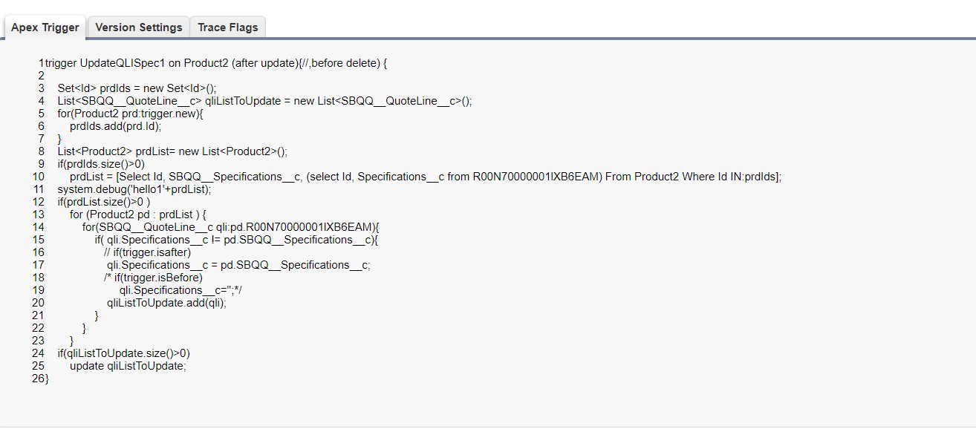
Task: Click the prdIds.add(prd.Id) statement
Action: pyautogui.click(x=115, y=126)
